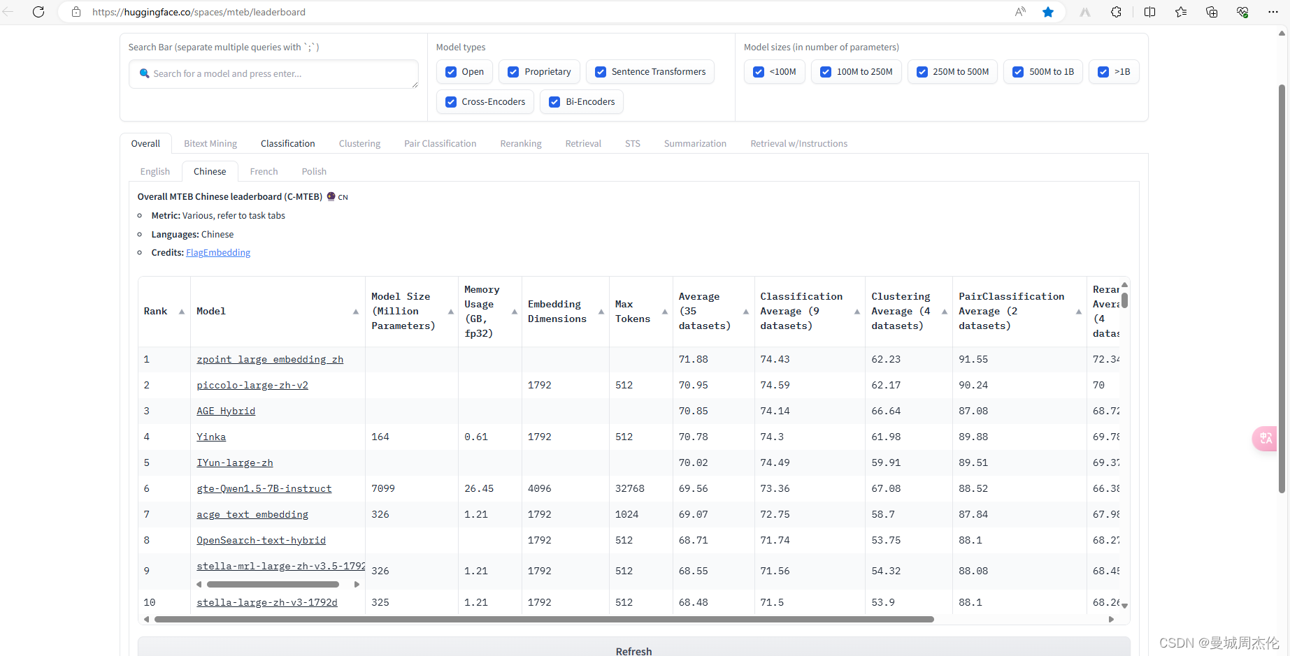
Task: Open zpoint_large_embedding_zh model link
Action: [x=270, y=360]
